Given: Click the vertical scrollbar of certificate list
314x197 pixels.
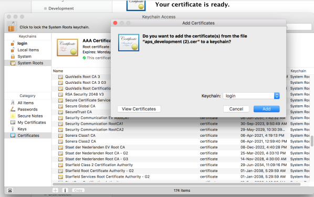Looking at the screenshot, I should pyautogui.click(x=312, y=141).
